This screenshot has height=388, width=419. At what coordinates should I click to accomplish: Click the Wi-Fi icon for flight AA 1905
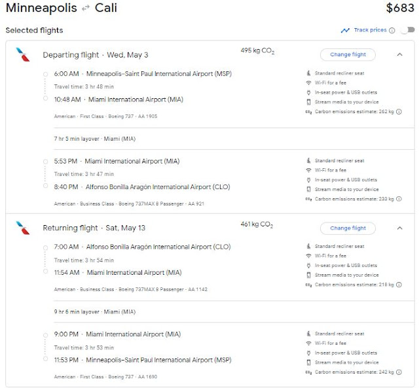[308, 83]
